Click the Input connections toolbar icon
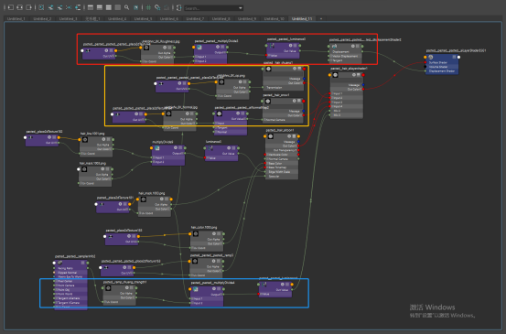 pos(11,7)
